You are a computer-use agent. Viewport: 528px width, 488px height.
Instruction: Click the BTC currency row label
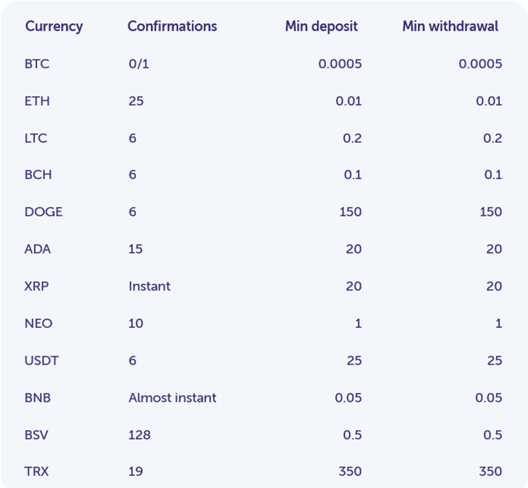(x=37, y=64)
